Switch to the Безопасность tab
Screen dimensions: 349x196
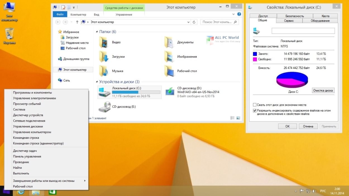pos(294,16)
